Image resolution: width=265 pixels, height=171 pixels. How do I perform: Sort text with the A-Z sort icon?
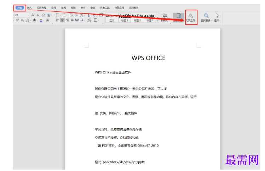[x=89, y=15]
